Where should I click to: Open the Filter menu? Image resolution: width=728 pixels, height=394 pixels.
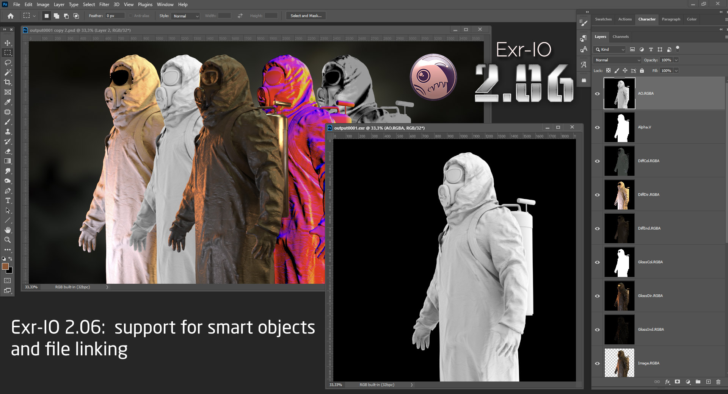[104, 5]
